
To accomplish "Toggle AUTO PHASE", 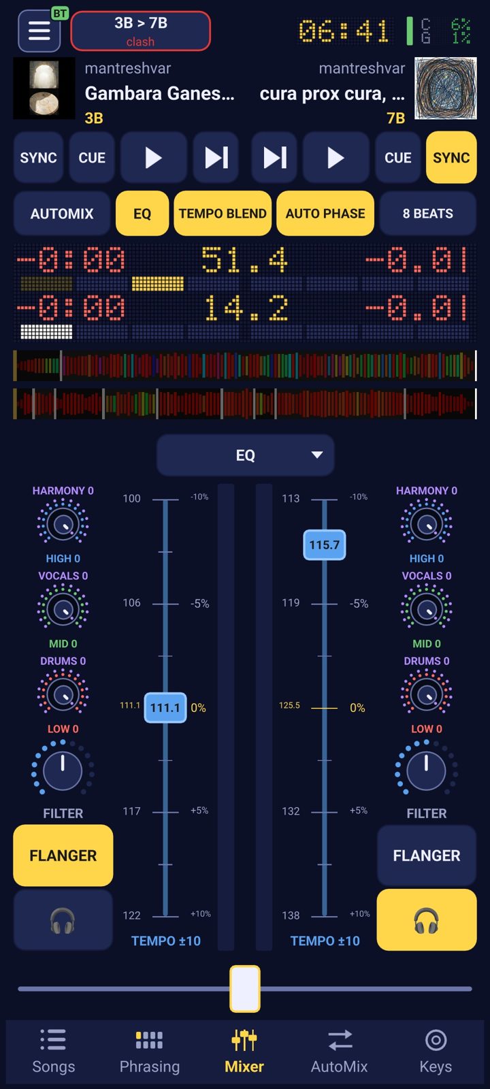I will [325, 214].
